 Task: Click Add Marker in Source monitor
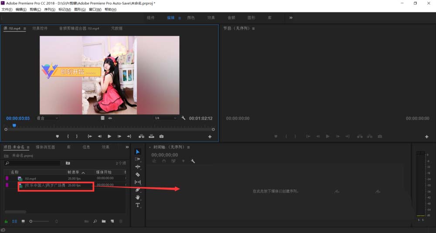pyautogui.click(x=58, y=136)
